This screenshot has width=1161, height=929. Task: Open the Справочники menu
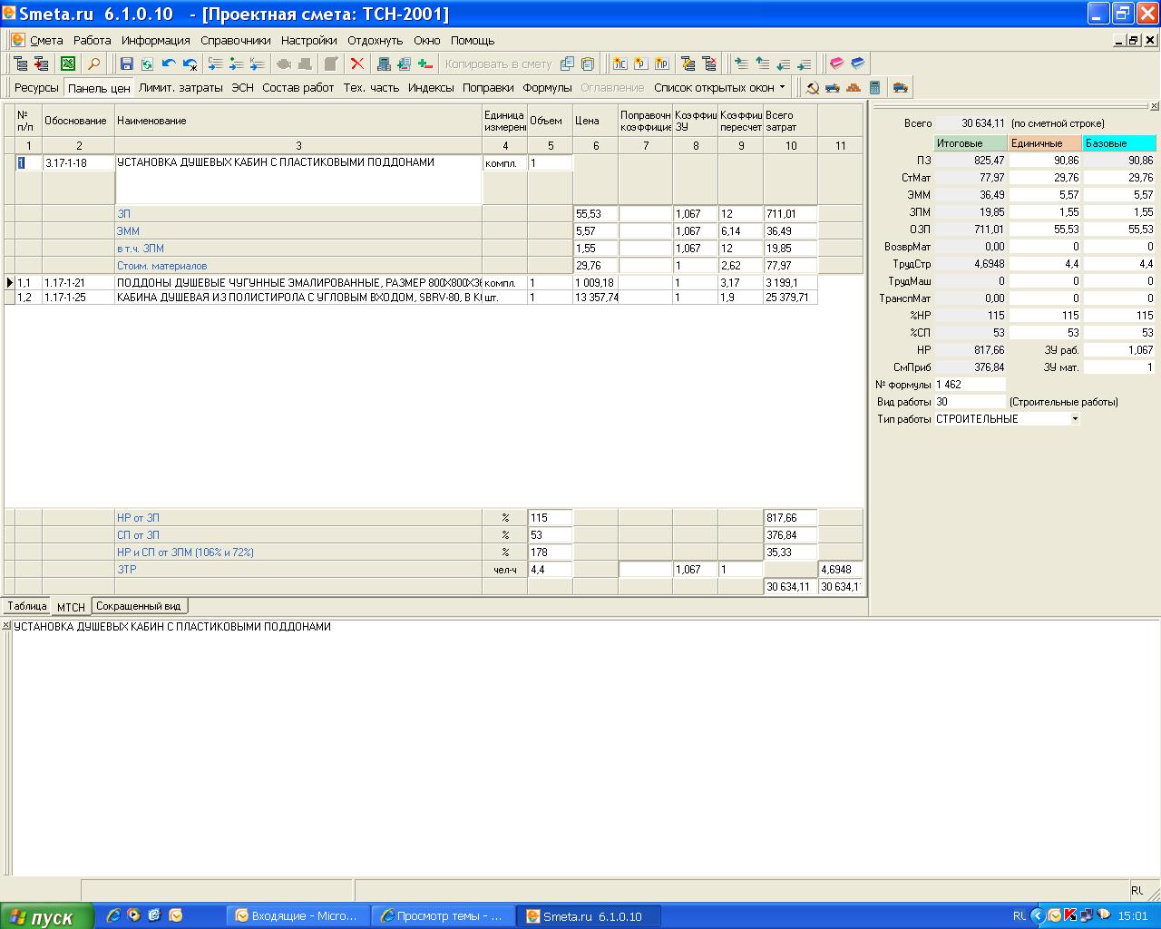[x=235, y=40]
